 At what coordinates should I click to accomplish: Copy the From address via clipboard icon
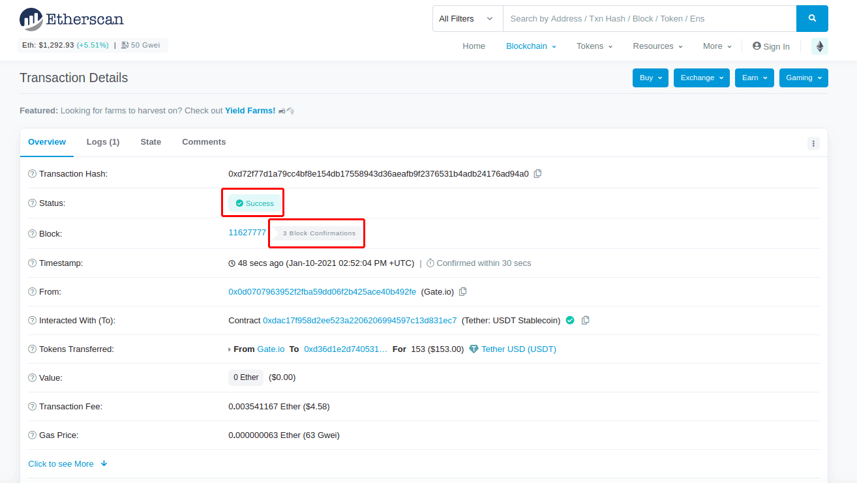[x=462, y=291]
